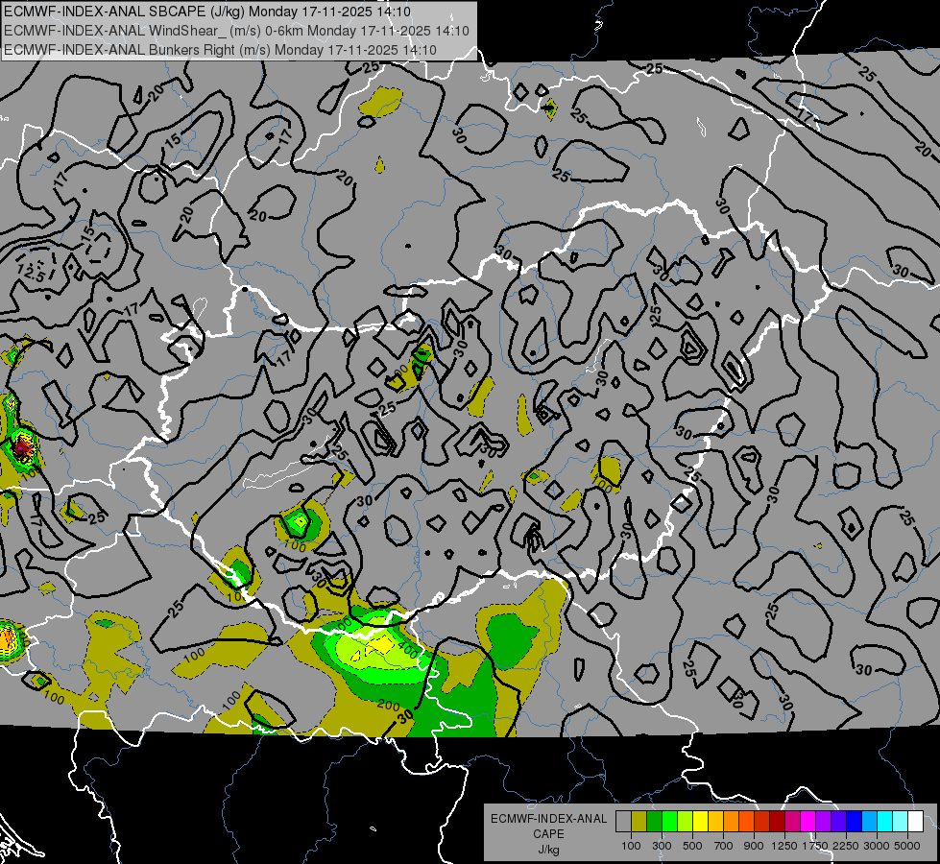
Task: Click the white swatch ending the legend
Action: (x=915, y=822)
